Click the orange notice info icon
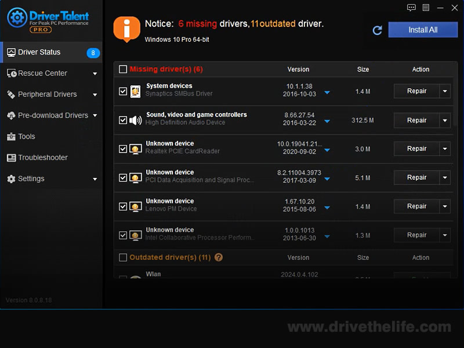This screenshot has height=348, width=464. point(126,29)
